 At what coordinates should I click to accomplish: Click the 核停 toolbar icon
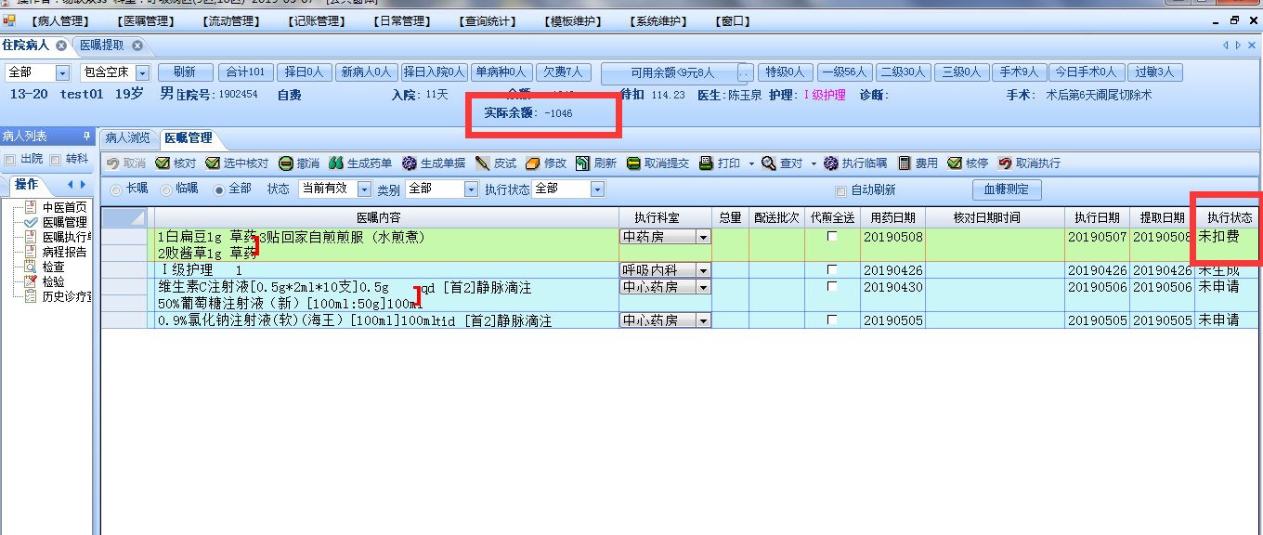(954, 163)
